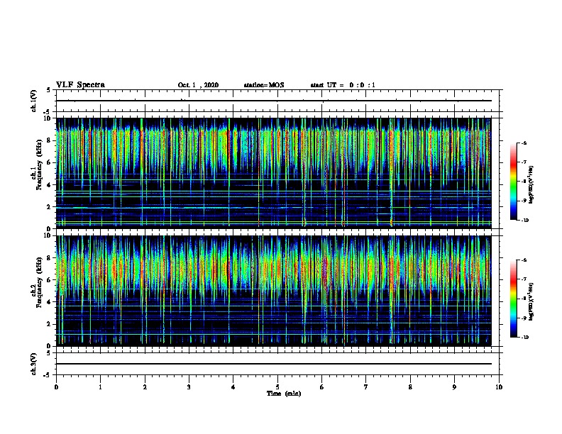Click the "8" kHz tick of ch.1 spectrogram
This screenshot has height=434, width=562.
(x=49, y=140)
